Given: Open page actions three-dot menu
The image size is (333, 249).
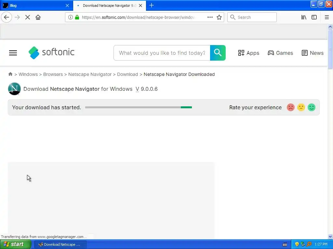Looking at the screenshot, I should tap(210, 18).
